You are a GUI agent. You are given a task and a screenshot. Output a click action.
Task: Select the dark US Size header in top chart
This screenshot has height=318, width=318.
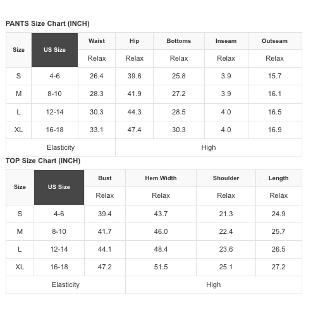59,187
